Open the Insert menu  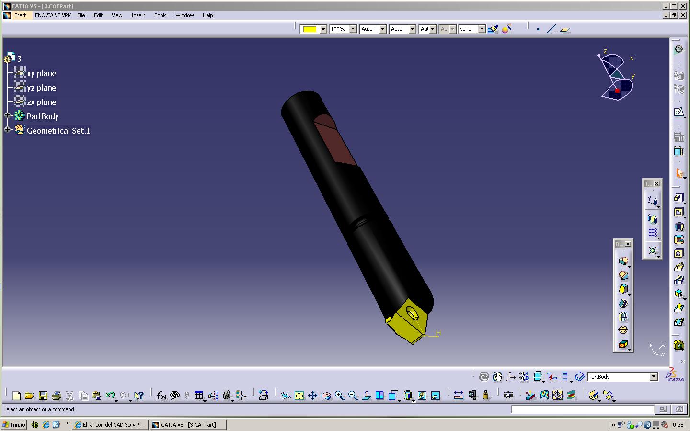coord(138,15)
